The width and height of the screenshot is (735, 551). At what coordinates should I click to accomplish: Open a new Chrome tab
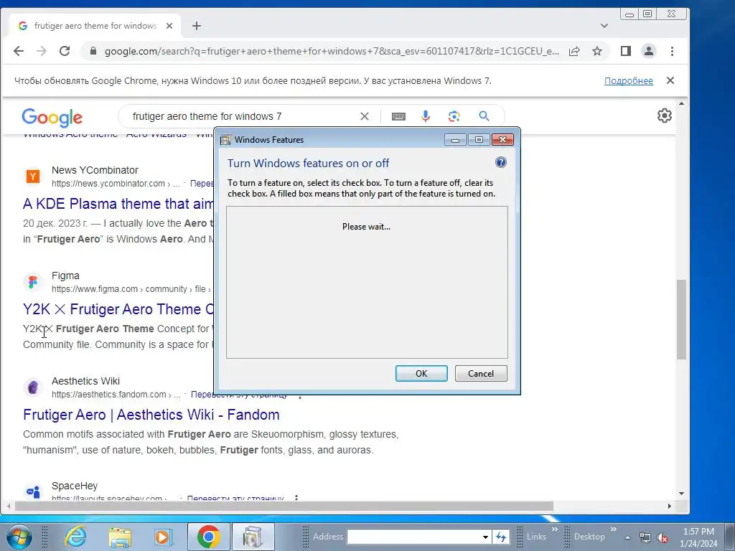point(197,26)
